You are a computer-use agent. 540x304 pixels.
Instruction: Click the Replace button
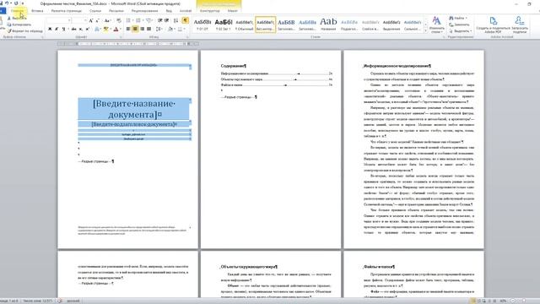[459, 24]
